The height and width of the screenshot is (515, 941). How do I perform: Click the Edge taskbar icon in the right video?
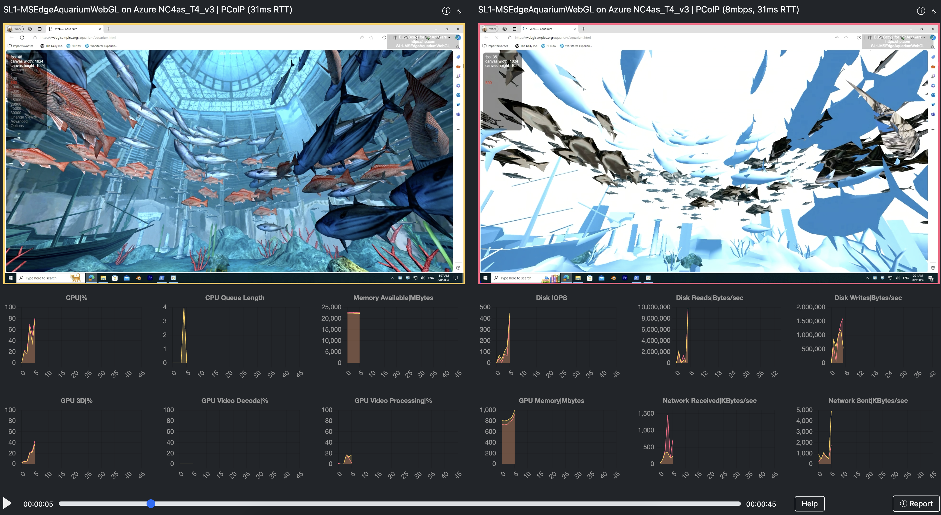566,278
